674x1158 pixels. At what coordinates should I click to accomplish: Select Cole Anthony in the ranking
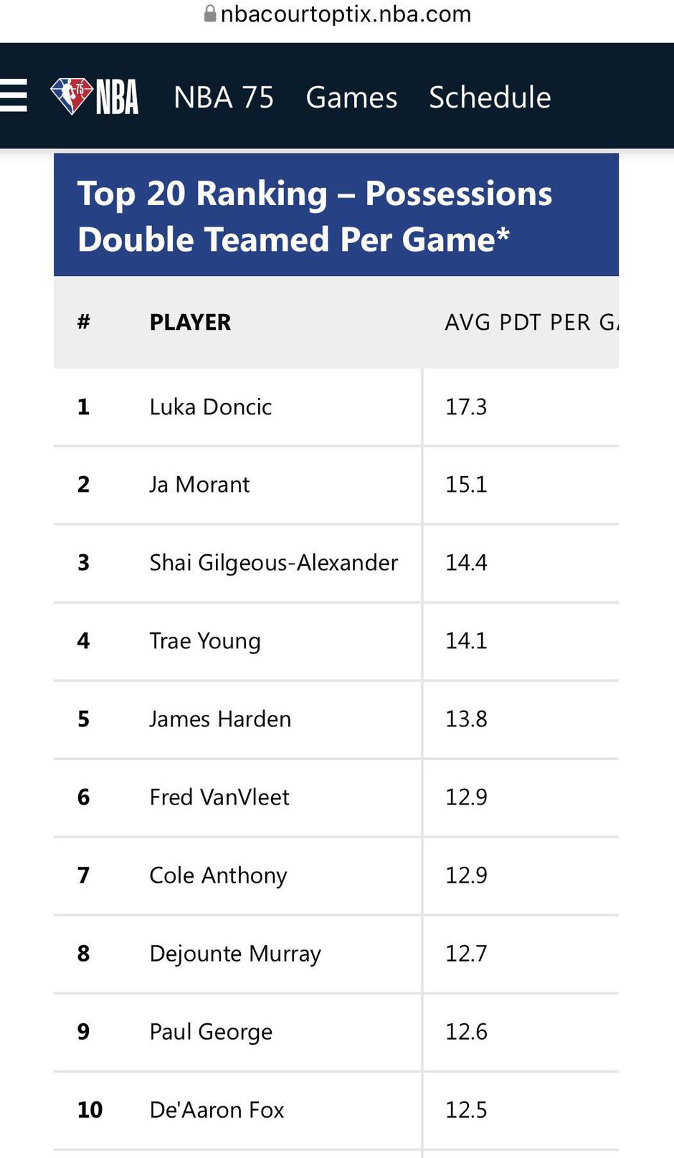[218, 875]
